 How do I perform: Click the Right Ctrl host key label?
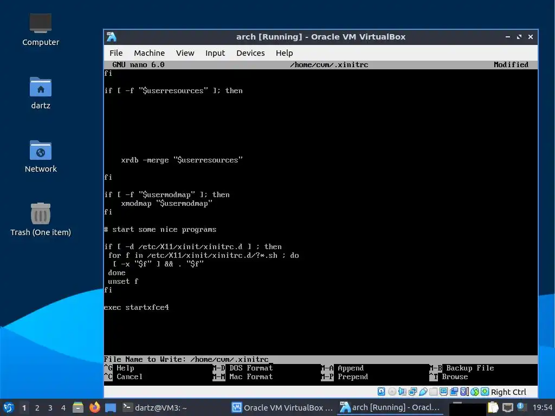point(508,392)
